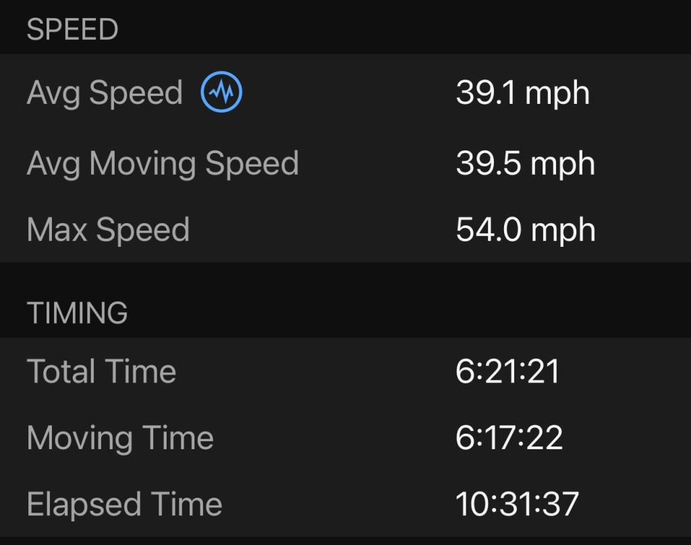Tap the mph unit beside 39.5
This screenshot has height=545, width=691.
pyautogui.click(x=562, y=164)
